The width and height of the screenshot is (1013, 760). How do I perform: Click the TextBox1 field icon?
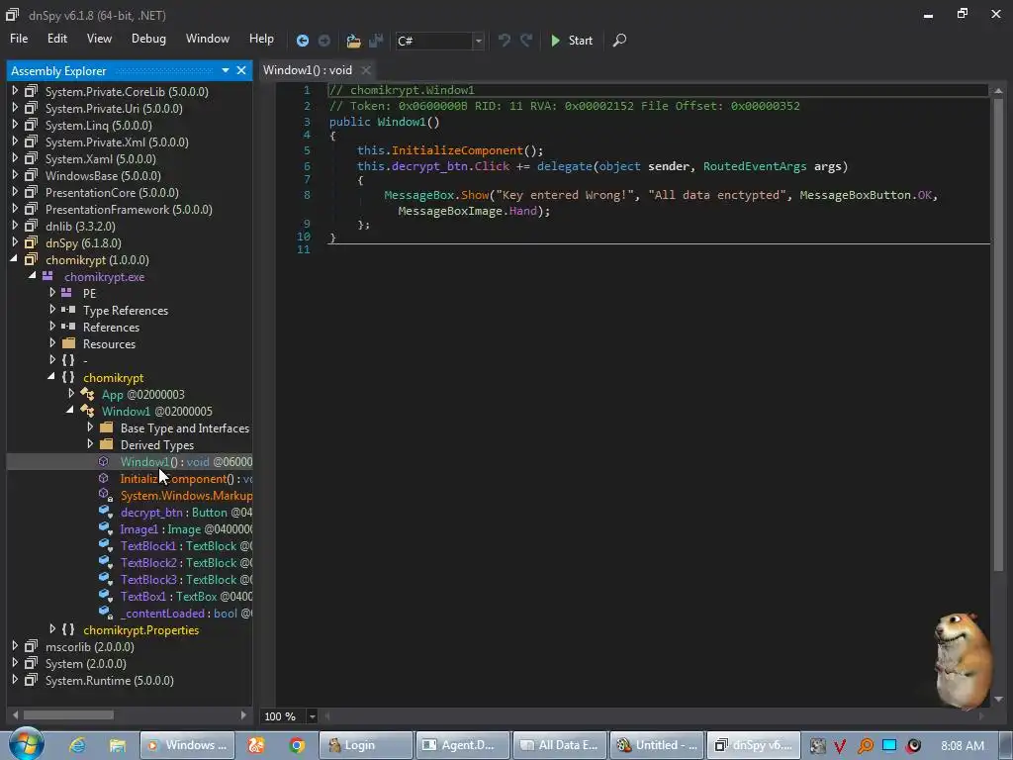[x=106, y=596]
